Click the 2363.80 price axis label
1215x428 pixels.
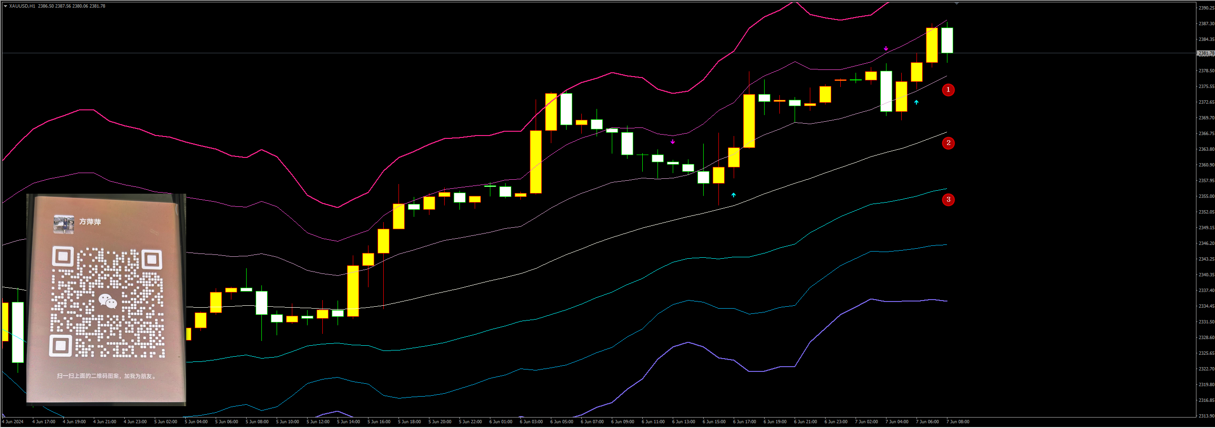click(1206, 149)
